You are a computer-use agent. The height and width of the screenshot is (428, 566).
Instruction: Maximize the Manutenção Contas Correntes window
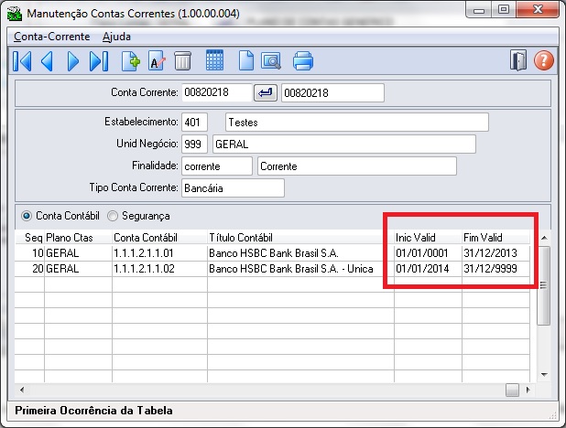tap(504, 10)
